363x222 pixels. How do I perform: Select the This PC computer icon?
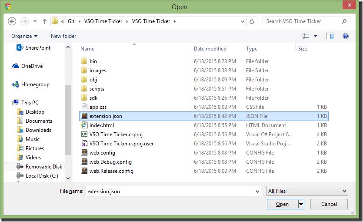click(x=16, y=102)
